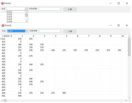The height and width of the screenshot is (103, 132).
Task: Click dropdown list scroll-up arrow
Action: point(27,12)
